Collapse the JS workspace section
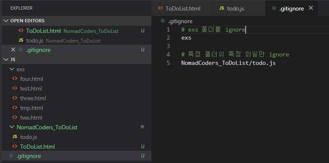Viewport: 329px width, 163px height. point(6,59)
